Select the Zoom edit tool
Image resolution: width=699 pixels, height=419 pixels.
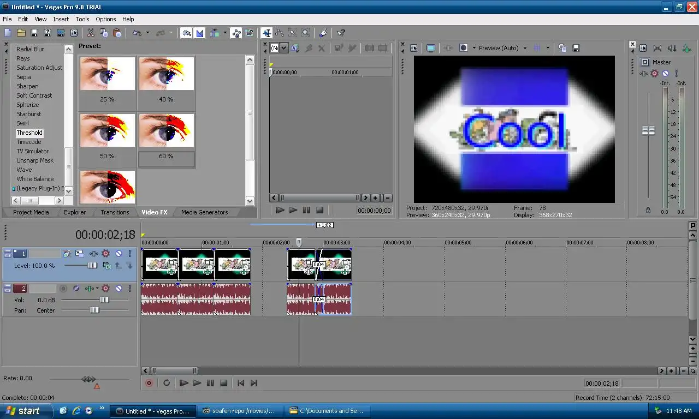pos(306,33)
